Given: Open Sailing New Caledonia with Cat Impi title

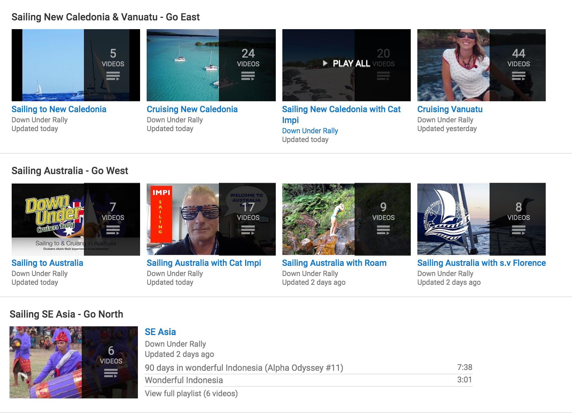Looking at the screenshot, I should click(341, 114).
